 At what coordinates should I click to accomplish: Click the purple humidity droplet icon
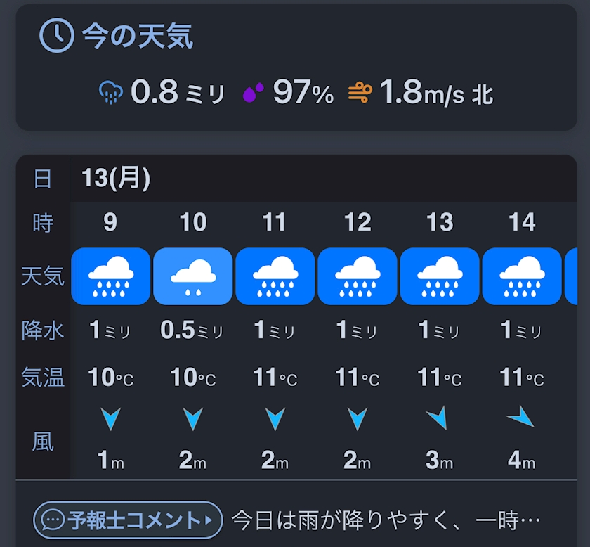coord(254,92)
